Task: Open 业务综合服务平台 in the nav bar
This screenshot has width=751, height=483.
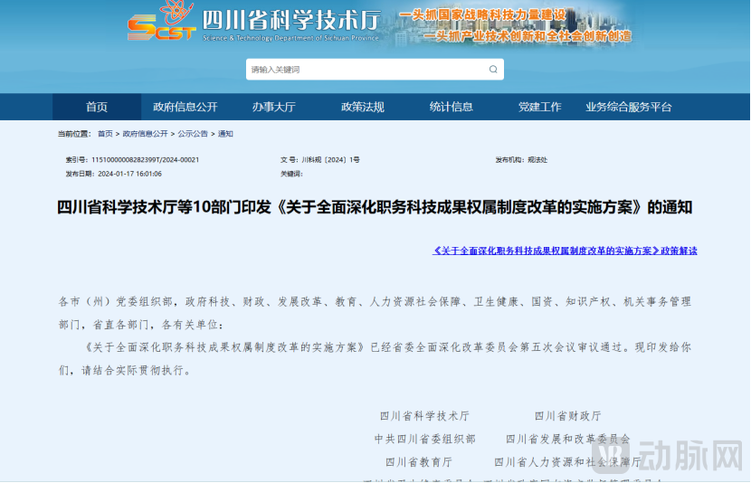Action: 628,107
